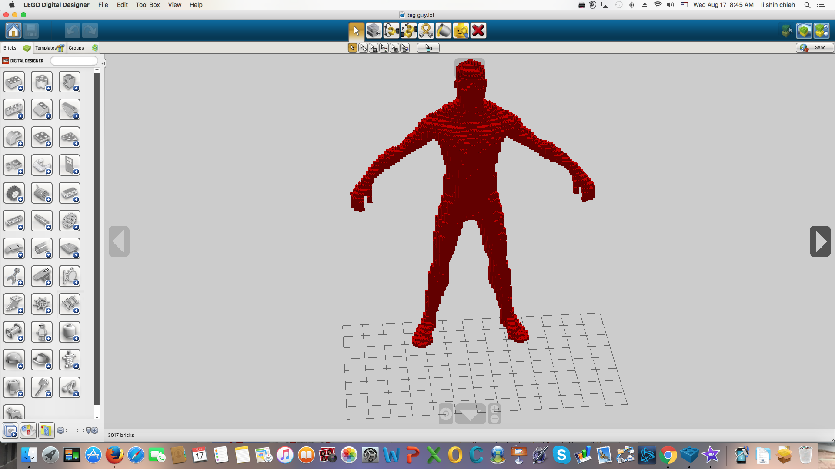
Task: Toggle the flexible element tool
Action: click(x=427, y=30)
